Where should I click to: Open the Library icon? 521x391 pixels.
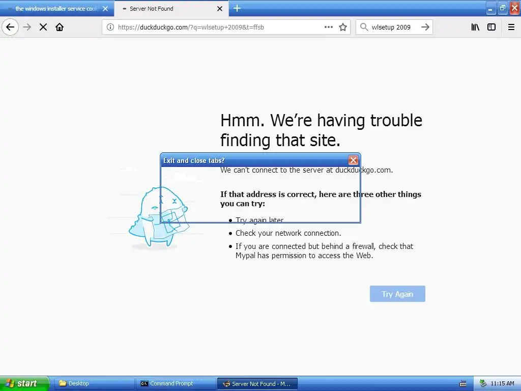click(475, 27)
